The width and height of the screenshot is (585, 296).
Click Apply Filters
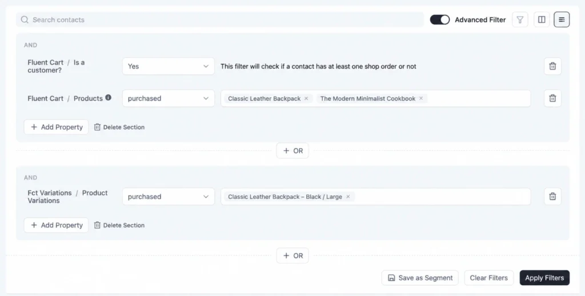pos(544,278)
